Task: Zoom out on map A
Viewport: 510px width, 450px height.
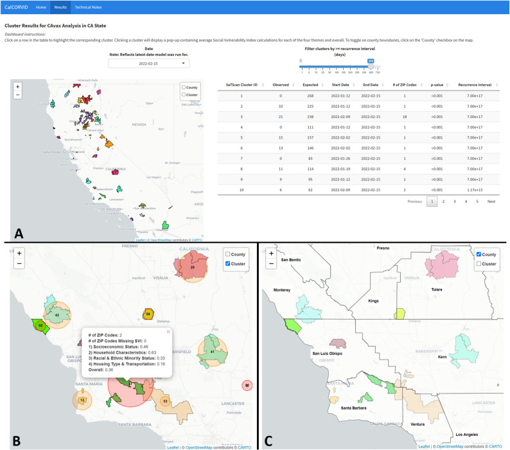Action: (18, 95)
